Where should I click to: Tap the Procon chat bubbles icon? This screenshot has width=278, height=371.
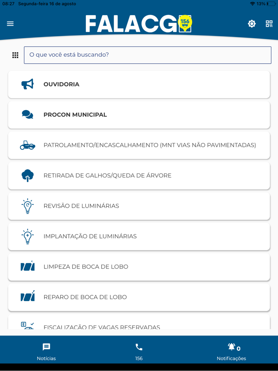(x=27, y=115)
